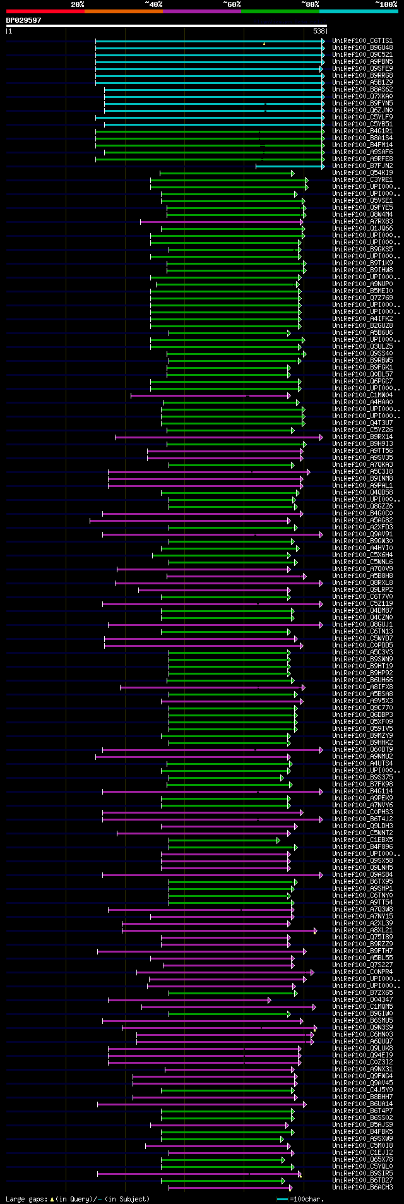The height and width of the screenshot is (1204, 404).
Task: Select the label UniRef100_A9NUP0
Action: pyautogui.click(x=362, y=284)
